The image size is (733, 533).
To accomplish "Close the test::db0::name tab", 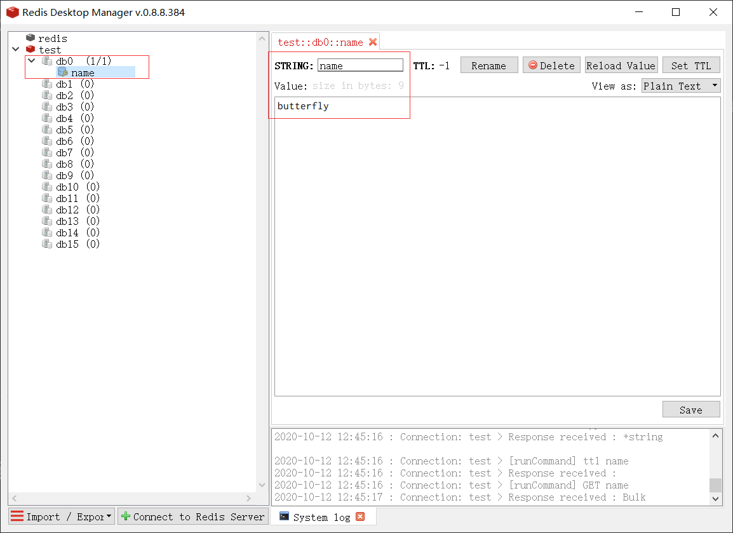I will pos(373,42).
